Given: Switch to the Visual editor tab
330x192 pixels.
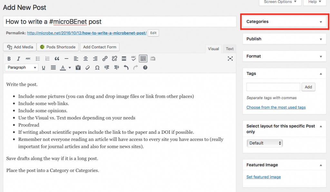Looking at the screenshot, I should point(213,49).
